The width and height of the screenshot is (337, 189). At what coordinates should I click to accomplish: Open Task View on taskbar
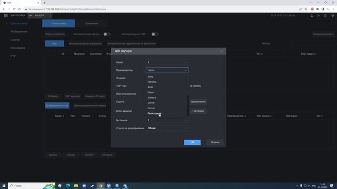(x=60, y=185)
